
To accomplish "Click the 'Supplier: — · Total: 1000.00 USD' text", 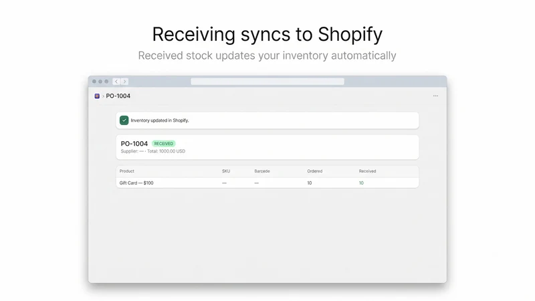I will click(153, 151).
